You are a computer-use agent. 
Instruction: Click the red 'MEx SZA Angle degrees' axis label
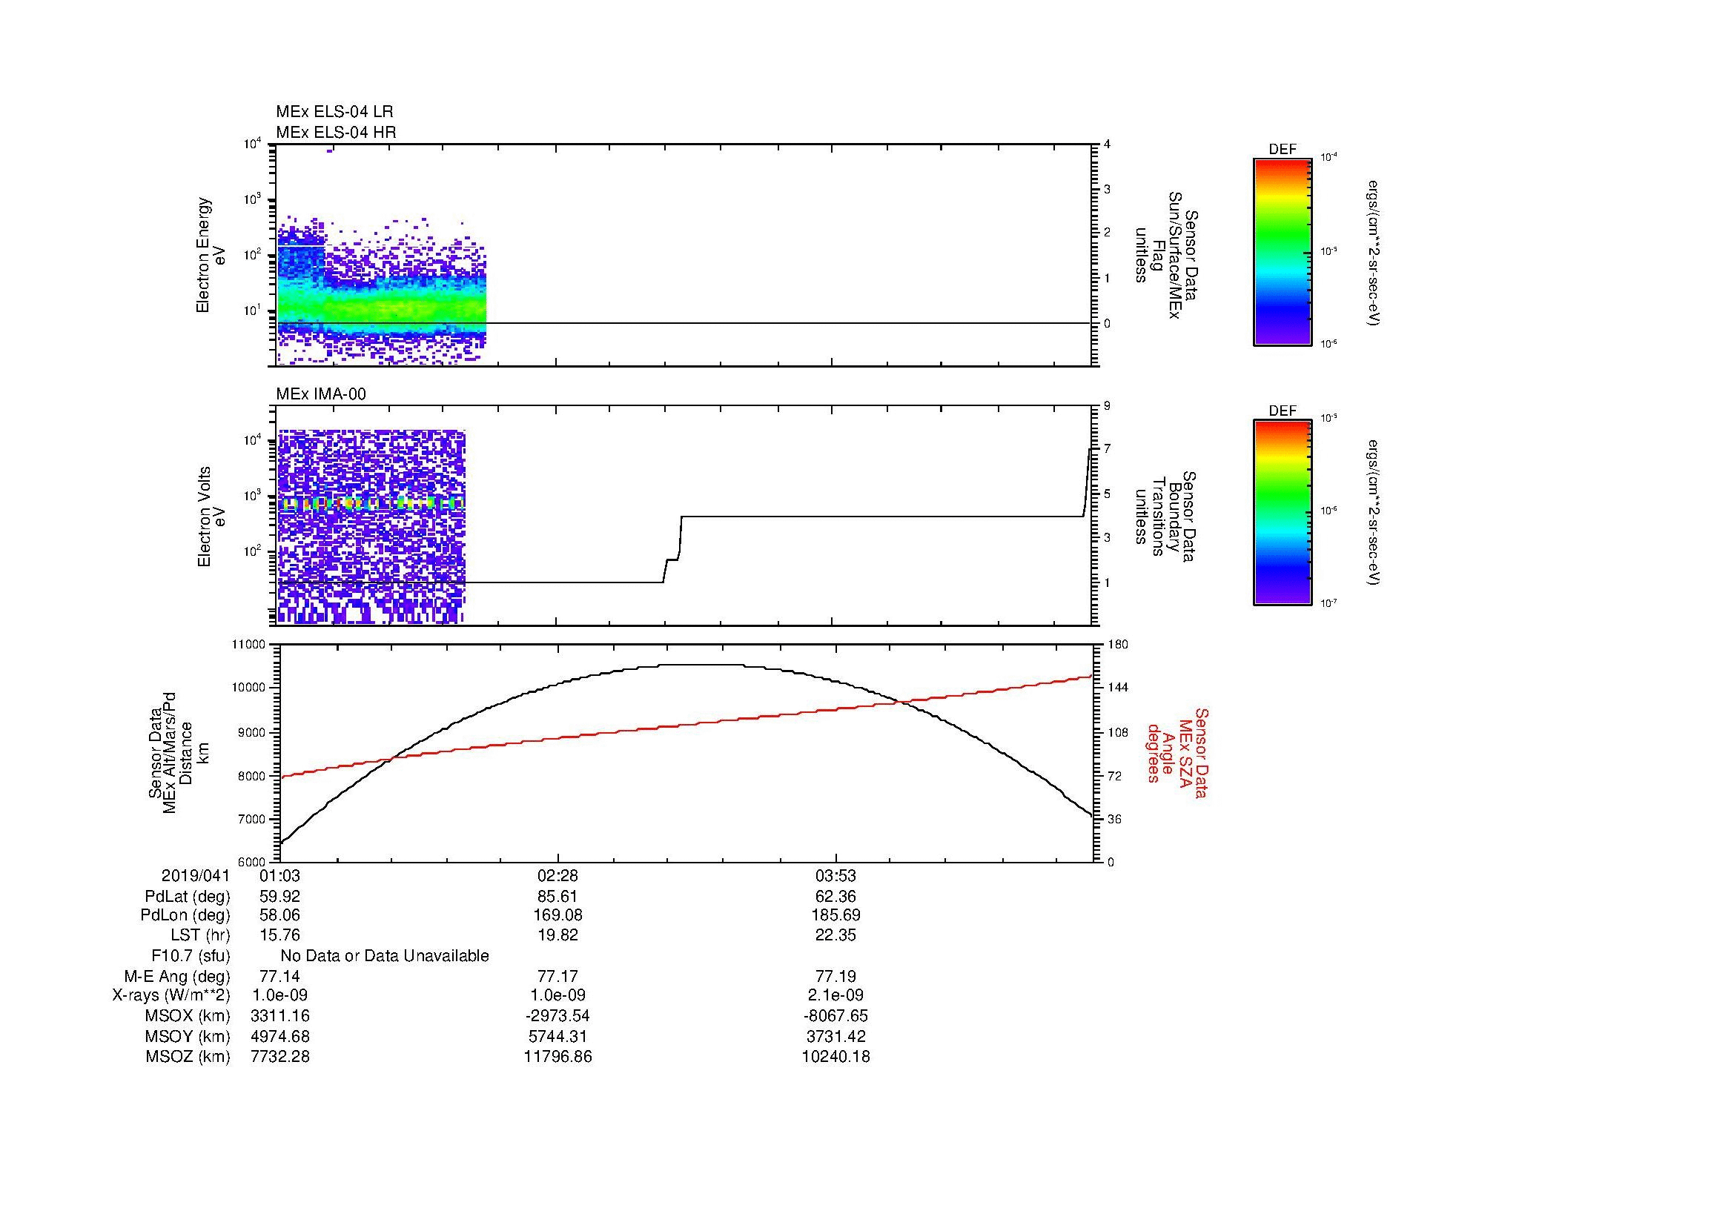point(1177,752)
